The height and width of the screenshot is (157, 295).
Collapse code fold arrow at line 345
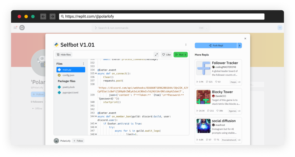(96, 124)
